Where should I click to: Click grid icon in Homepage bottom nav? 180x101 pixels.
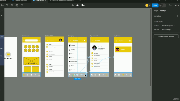(x=28, y=75)
